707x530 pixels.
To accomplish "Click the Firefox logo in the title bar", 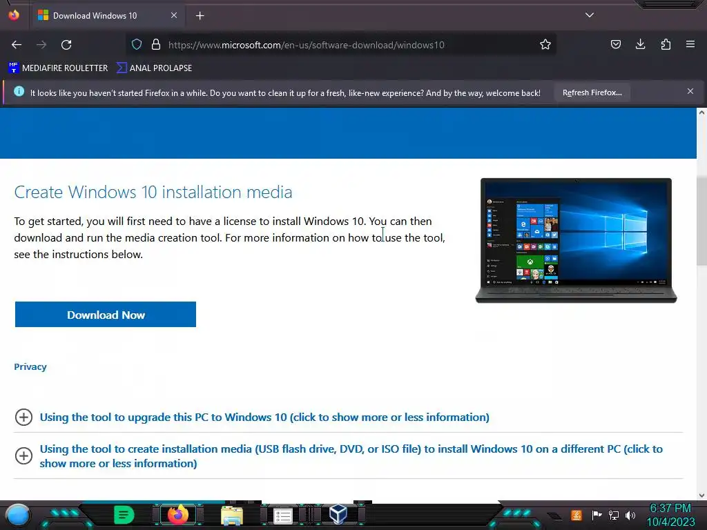I will coord(14,15).
